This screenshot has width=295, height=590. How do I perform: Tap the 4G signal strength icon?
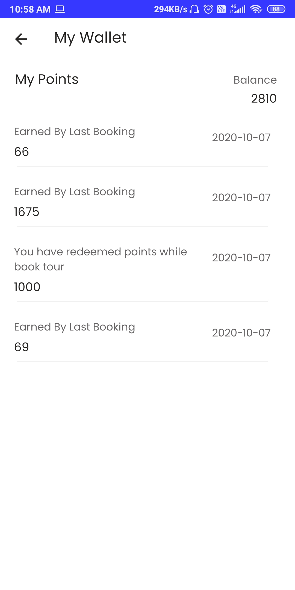[238, 9]
